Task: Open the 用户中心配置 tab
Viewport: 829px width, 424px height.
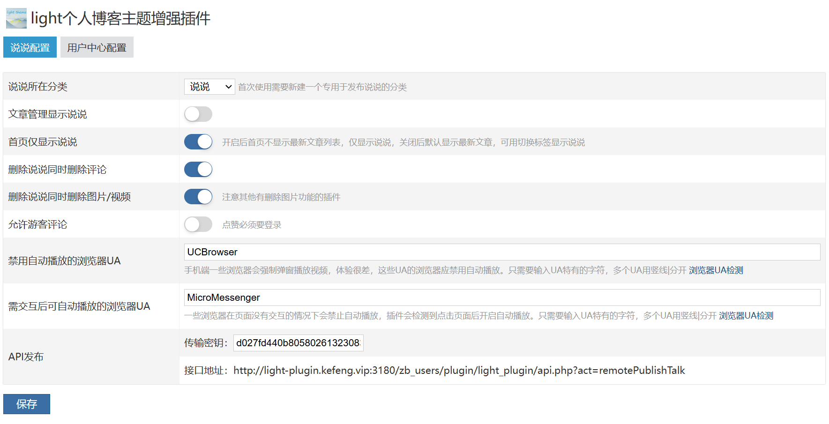Action: tap(97, 47)
